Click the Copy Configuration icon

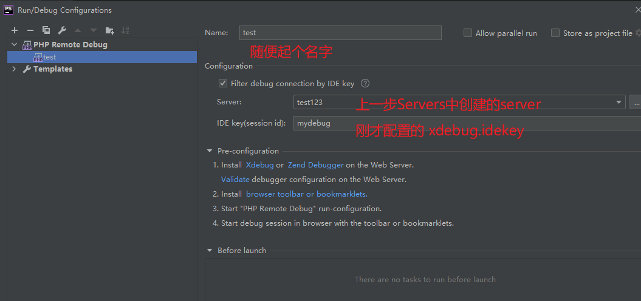pyautogui.click(x=46, y=30)
